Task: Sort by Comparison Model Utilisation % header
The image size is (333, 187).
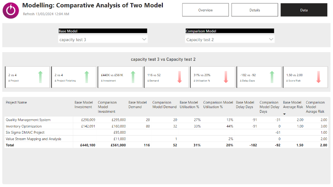Action: [218, 105]
